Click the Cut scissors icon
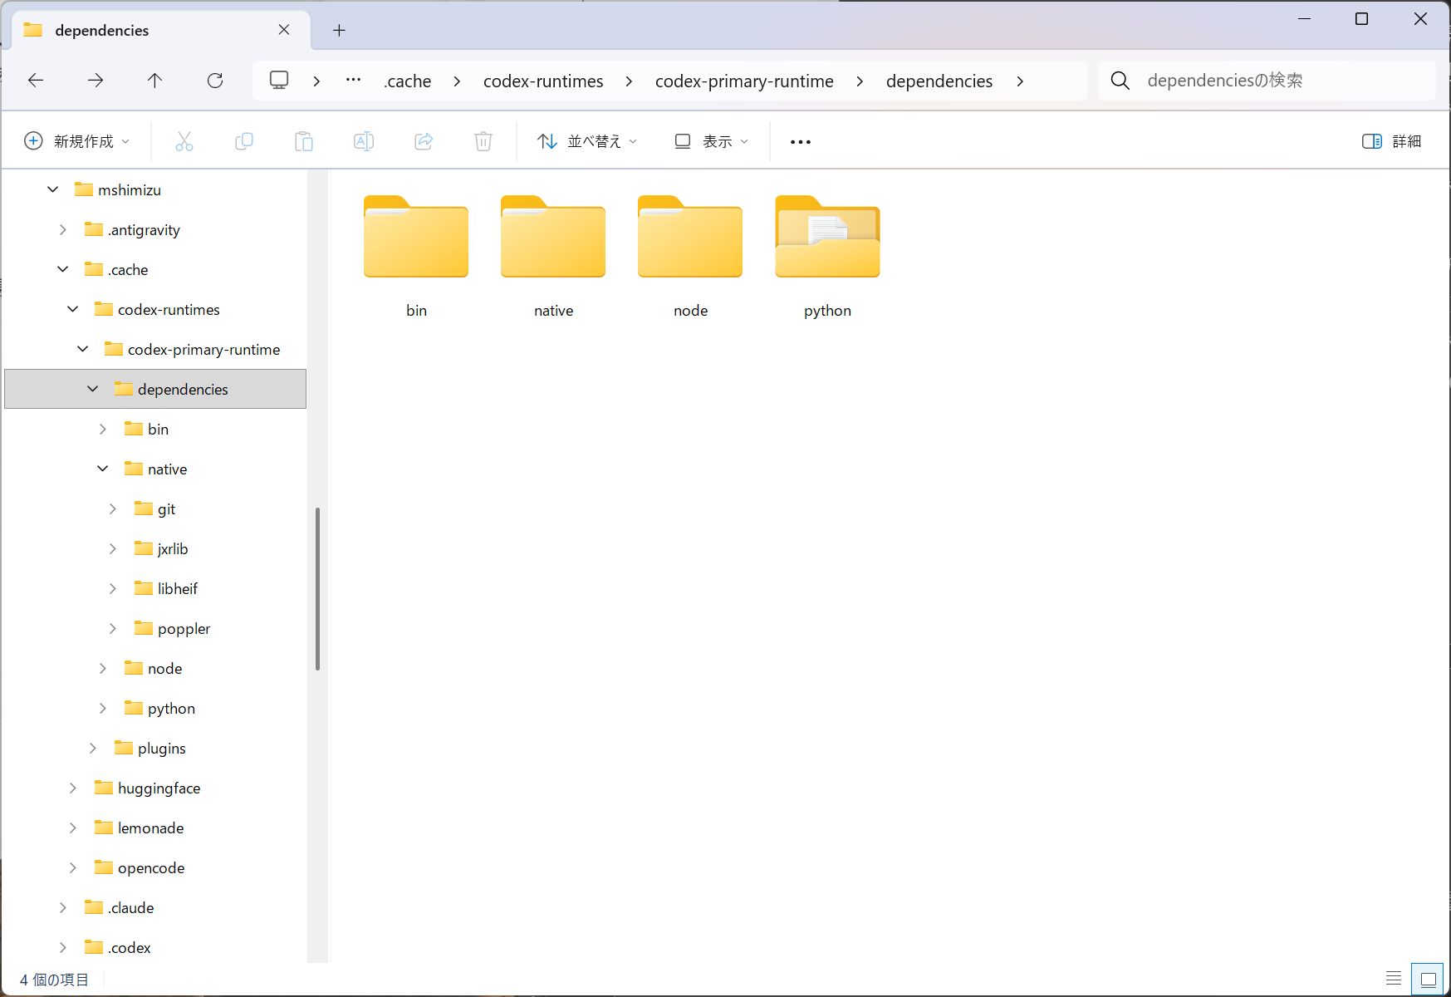Screen dimensions: 1451x997 click(184, 141)
